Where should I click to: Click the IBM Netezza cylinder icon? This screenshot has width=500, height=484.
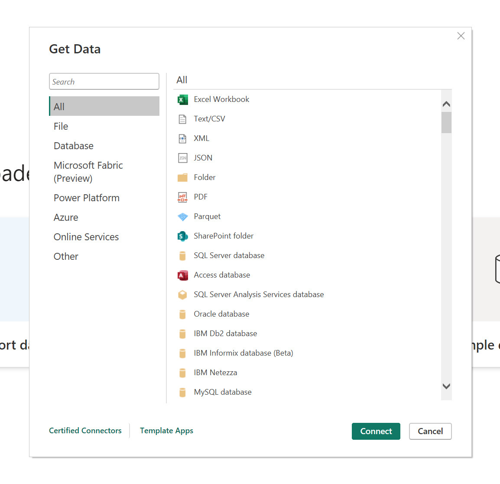coord(182,373)
